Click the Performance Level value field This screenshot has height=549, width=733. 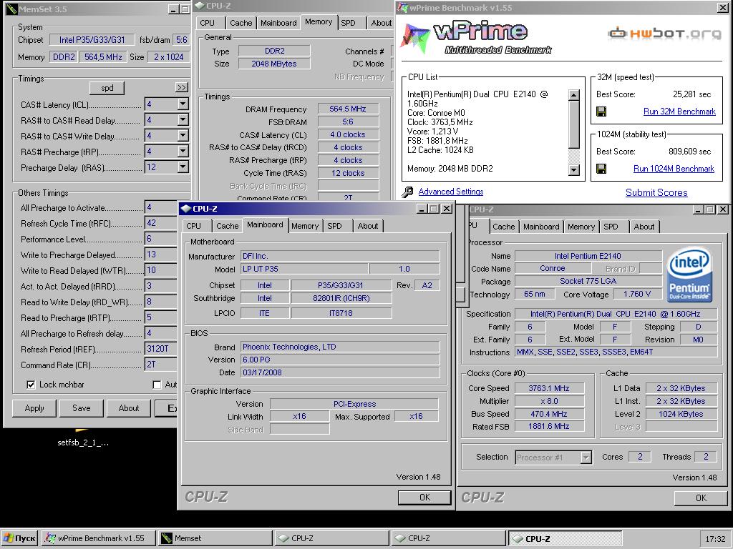point(160,239)
